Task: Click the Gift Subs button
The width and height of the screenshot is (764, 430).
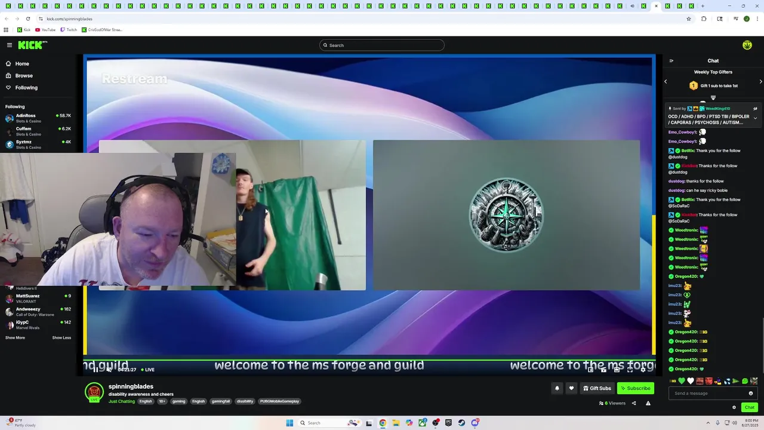Action: point(597,388)
